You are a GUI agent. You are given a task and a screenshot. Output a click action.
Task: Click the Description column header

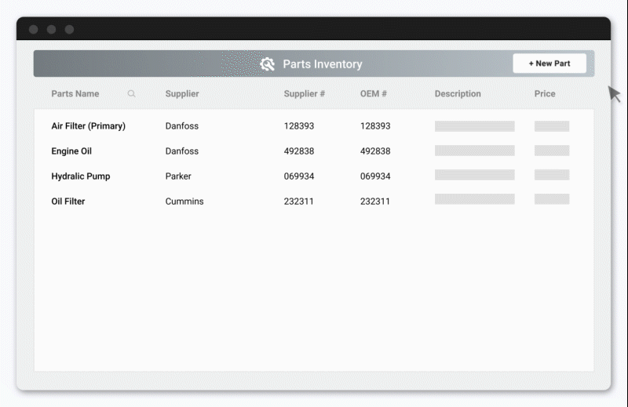pos(458,93)
